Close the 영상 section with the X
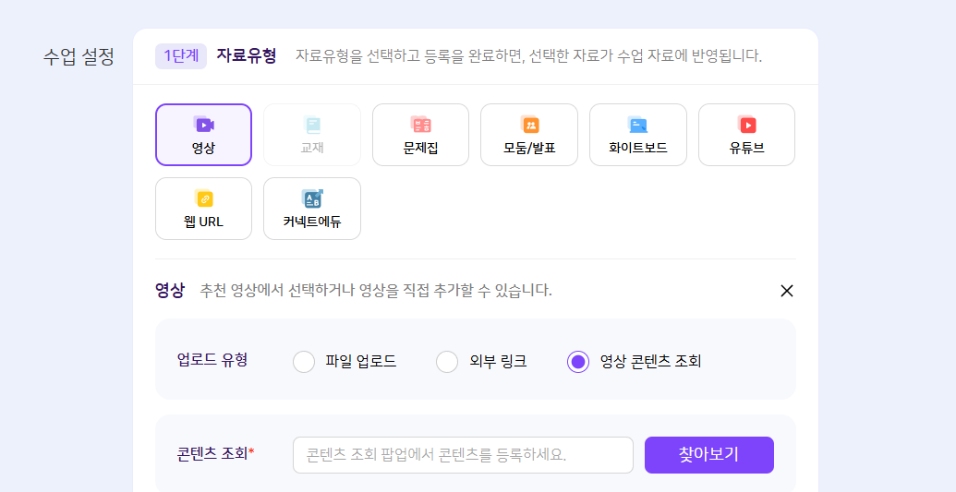The image size is (956, 492). [787, 291]
